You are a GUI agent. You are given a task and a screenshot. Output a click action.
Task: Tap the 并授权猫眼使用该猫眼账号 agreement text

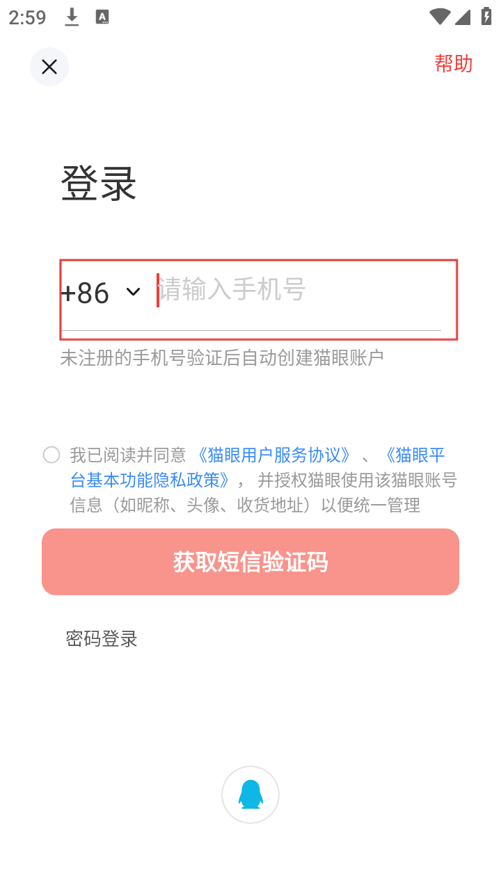(x=357, y=480)
